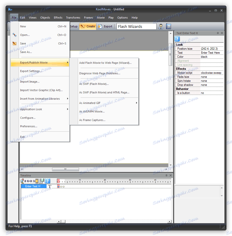Select Import Vector Graphic (Clip Art)...
The height and width of the screenshot is (236, 232).
[40, 90]
